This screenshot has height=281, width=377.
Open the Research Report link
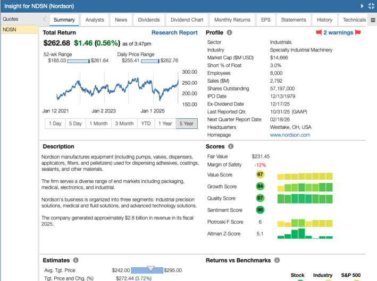coord(174,32)
